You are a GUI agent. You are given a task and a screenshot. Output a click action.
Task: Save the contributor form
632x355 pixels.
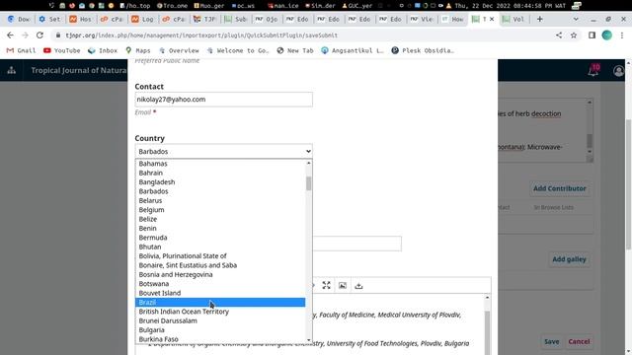(x=551, y=341)
